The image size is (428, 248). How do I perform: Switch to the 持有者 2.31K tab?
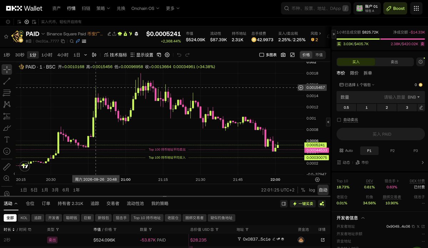[x=70, y=203]
